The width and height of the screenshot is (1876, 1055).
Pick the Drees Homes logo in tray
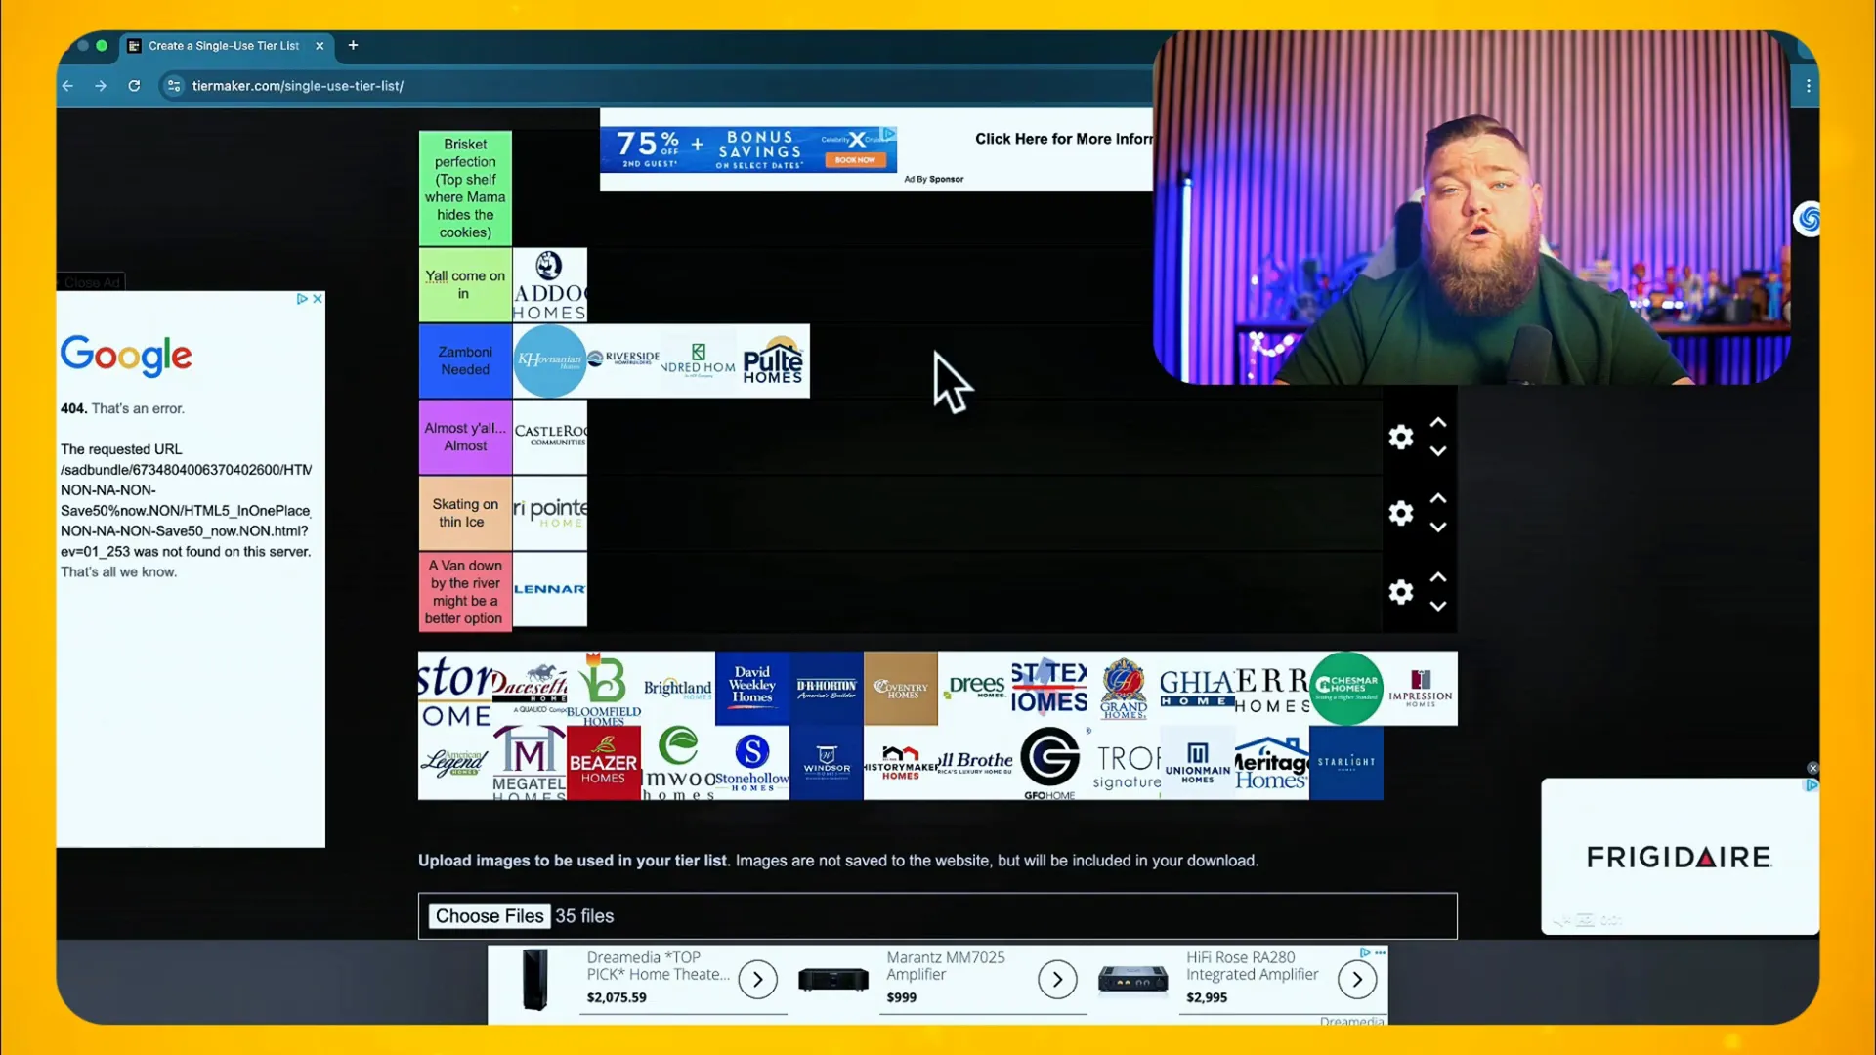(x=975, y=688)
